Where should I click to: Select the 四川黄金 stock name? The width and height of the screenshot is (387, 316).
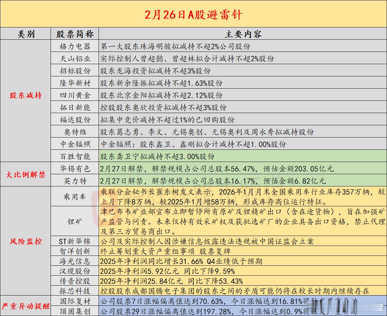tap(75, 95)
